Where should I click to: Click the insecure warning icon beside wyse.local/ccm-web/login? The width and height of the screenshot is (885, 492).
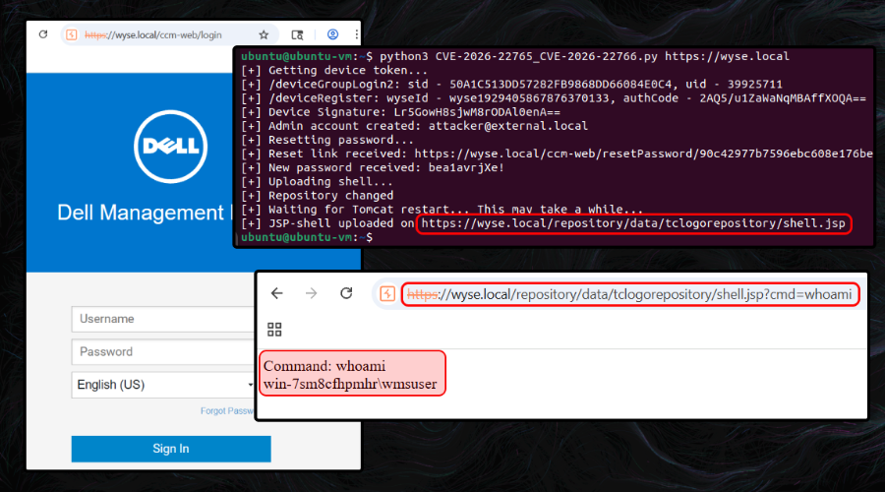pyautogui.click(x=72, y=35)
